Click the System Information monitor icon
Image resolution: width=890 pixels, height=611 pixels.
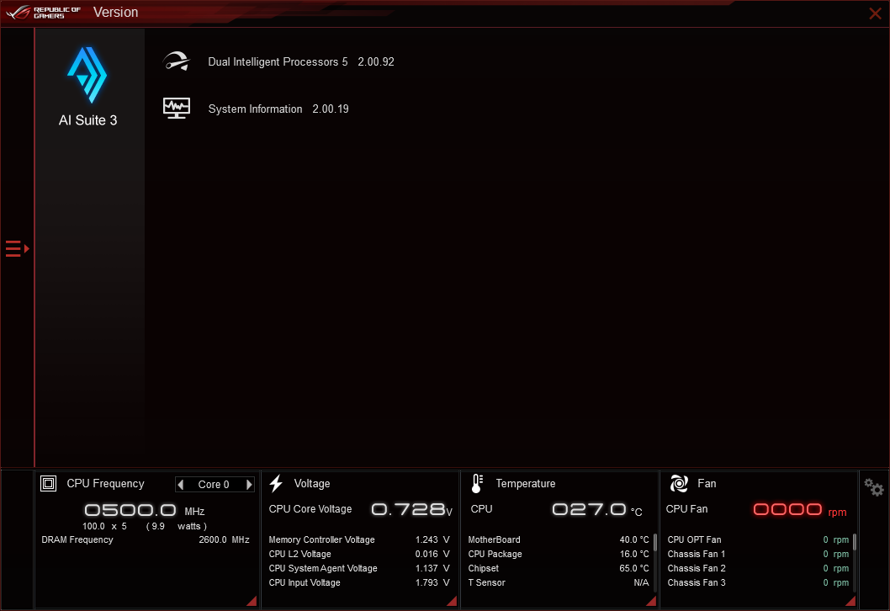pyautogui.click(x=177, y=108)
